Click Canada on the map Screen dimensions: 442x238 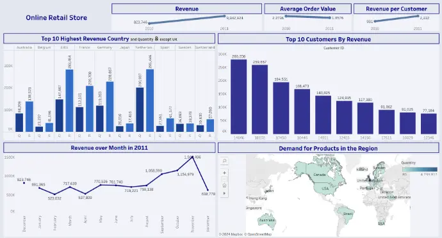pos(320,175)
